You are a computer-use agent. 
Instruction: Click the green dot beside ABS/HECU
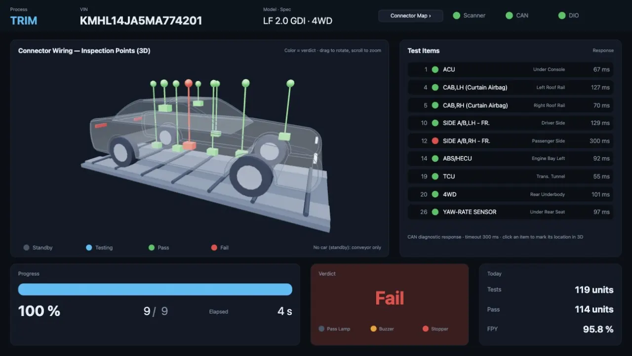pos(435,158)
